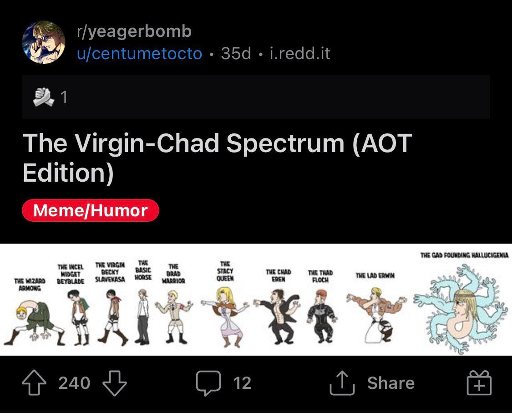
Task: Open comments via the speech bubble icon
Action: (x=208, y=383)
